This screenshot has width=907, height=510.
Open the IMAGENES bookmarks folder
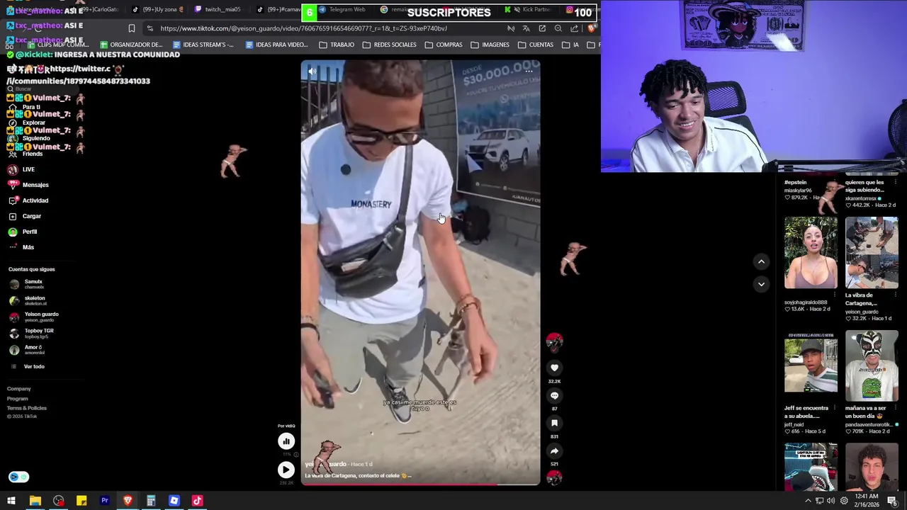click(490, 45)
